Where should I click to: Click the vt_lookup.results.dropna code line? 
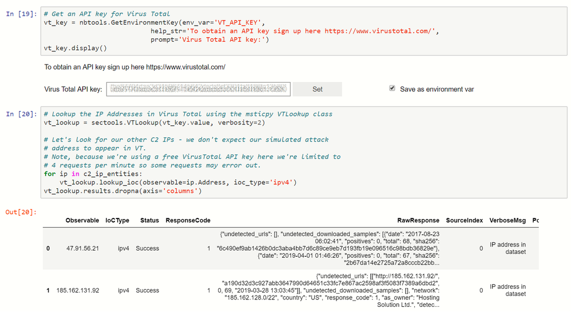(123, 190)
